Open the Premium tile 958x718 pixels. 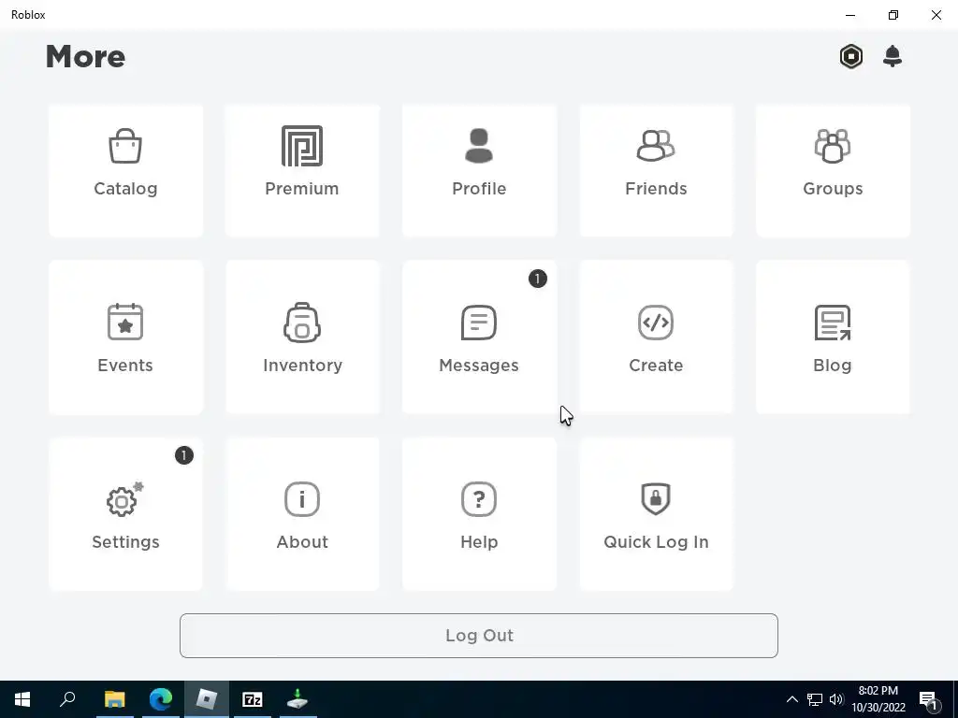point(302,170)
